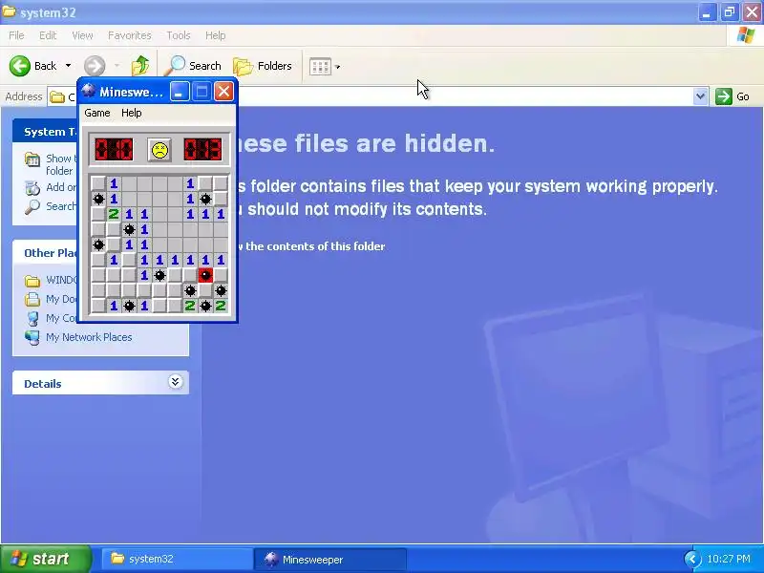Toggle the Folders pane toolbar button

coord(262,66)
